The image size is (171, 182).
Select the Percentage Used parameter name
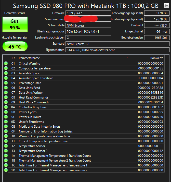pyautogui.click(x=30, y=83)
